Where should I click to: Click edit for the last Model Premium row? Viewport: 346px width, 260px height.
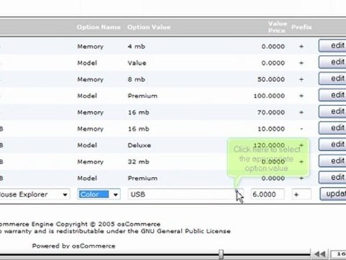coord(332,178)
